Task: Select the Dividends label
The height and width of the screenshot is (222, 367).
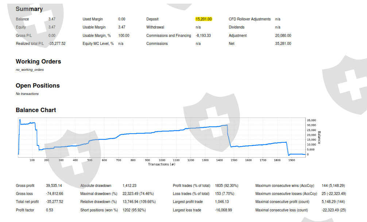Action: (236, 27)
